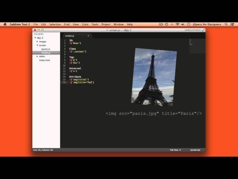Click the clock icon in menu bar

click(x=189, y=24)
